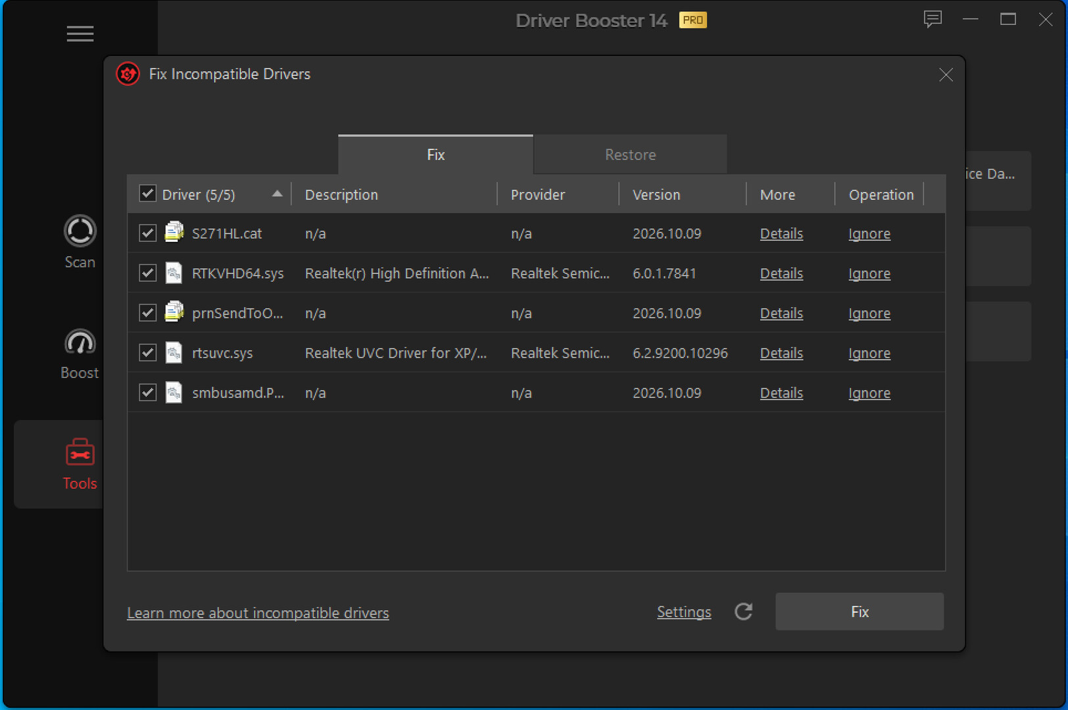Uncheck the smbusamd driver checkbox
The width and height of the screenshot is (1068, 710).
coord(147,392)
